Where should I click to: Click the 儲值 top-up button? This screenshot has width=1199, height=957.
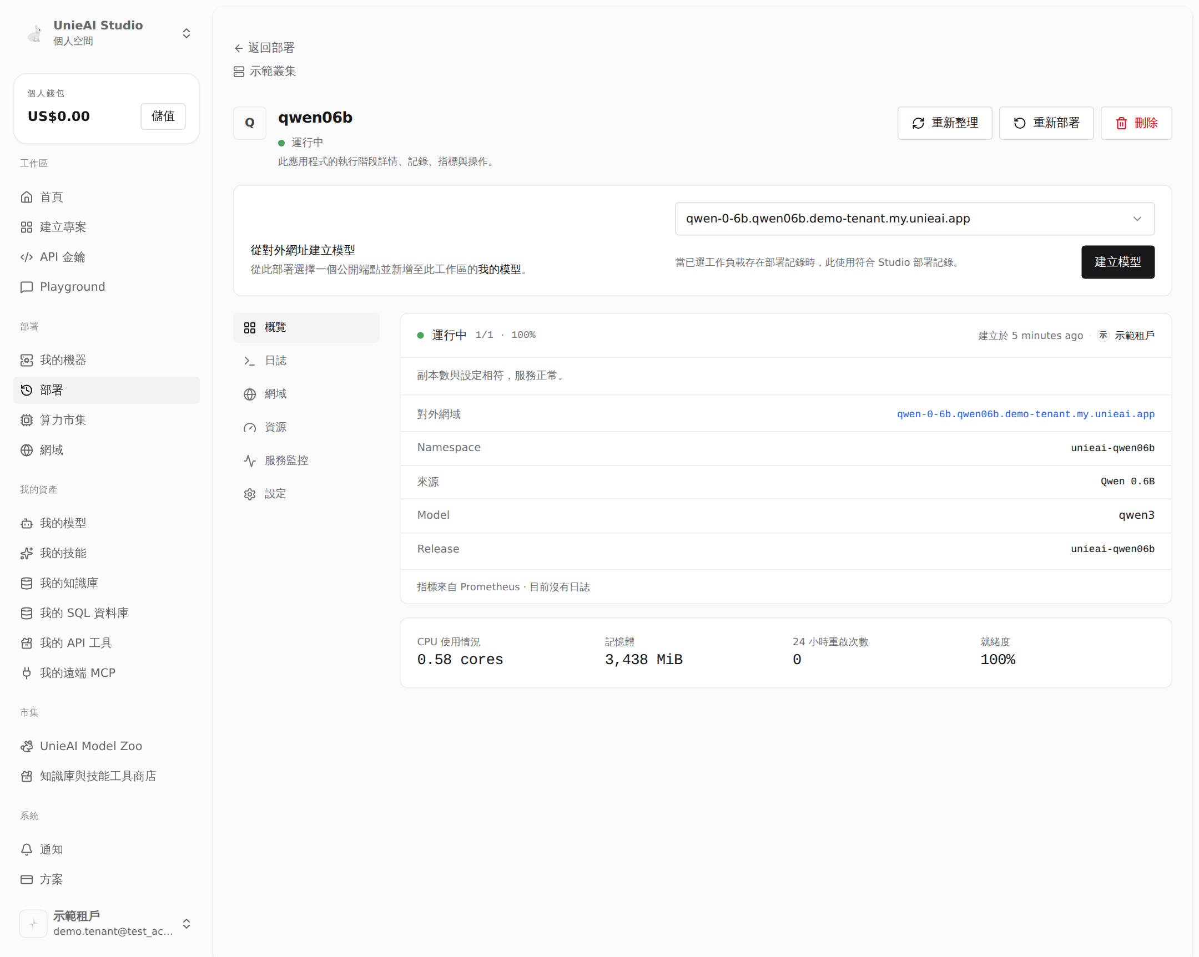[163, 116]
